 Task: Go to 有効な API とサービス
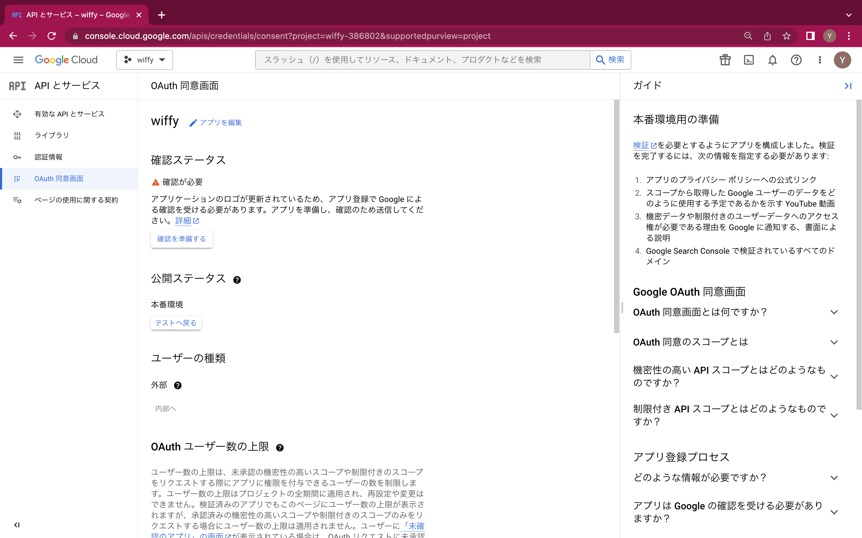click(x=69, y=114)
